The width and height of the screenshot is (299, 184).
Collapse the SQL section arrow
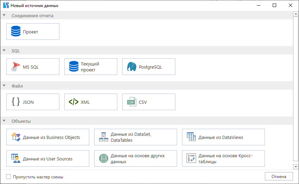coord(4,51)
